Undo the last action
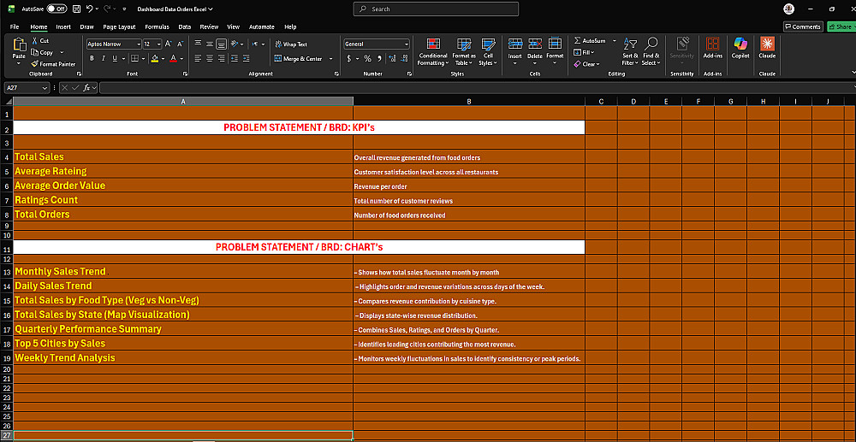Screen dimensions: 856x442 tap(90, 9)
